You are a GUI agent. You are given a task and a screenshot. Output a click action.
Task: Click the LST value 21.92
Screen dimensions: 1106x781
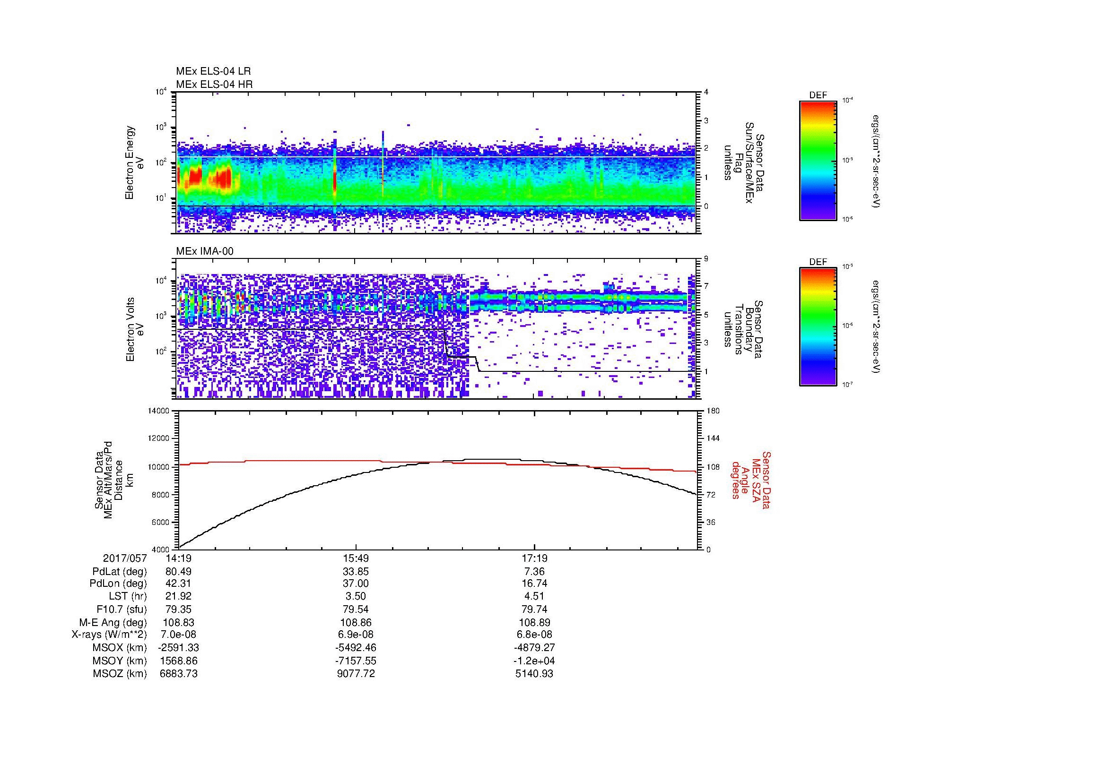pyautogui.click(x=178, y=597)
